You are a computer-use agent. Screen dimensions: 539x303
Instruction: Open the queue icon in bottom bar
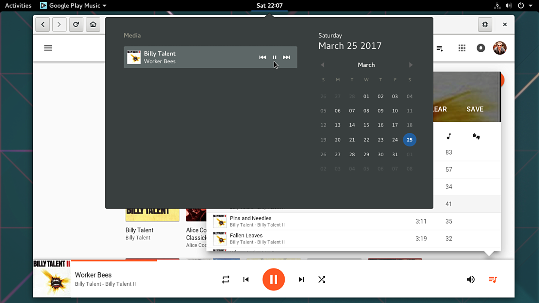(x=492, y=280)
